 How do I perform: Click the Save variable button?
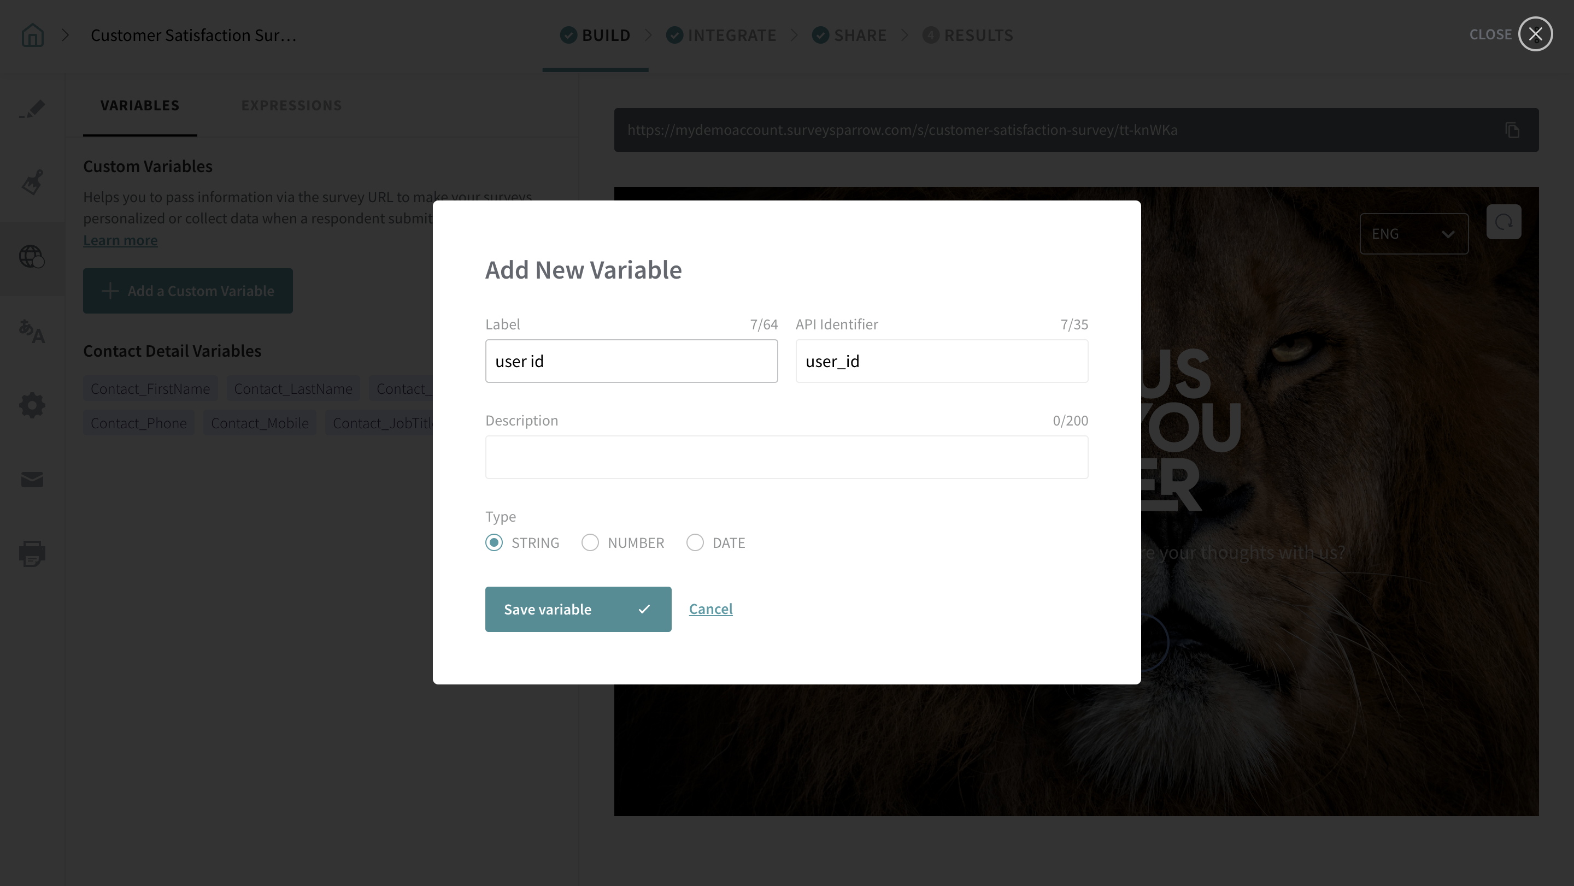(x=578, y=609)
